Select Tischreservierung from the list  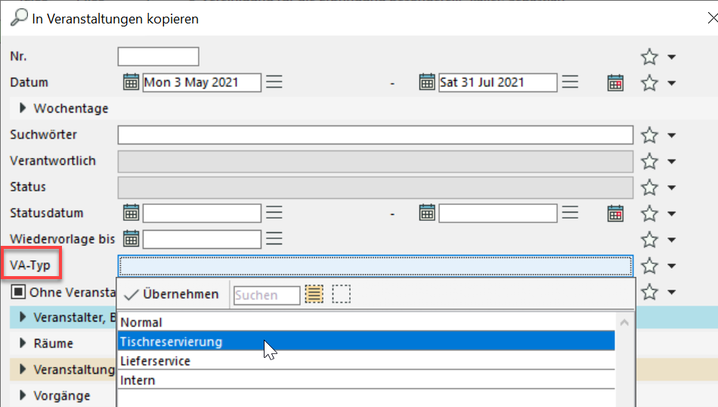click(172, 342)
